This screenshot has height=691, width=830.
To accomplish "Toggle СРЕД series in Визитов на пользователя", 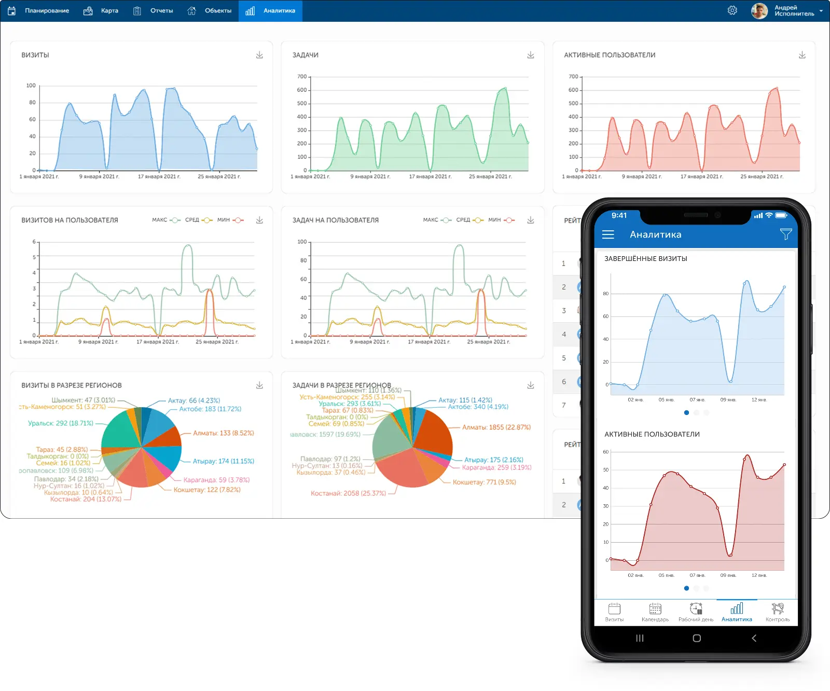I will (x=199, y=220).
